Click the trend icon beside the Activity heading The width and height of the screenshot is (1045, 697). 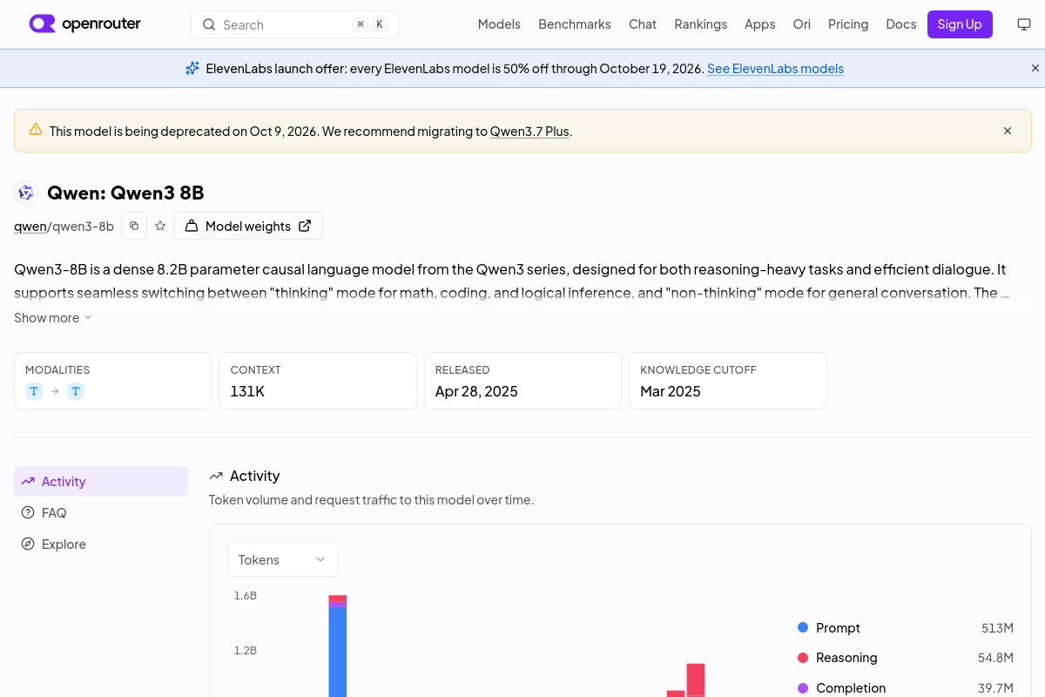pyautogui.click(x=216, y=476)
